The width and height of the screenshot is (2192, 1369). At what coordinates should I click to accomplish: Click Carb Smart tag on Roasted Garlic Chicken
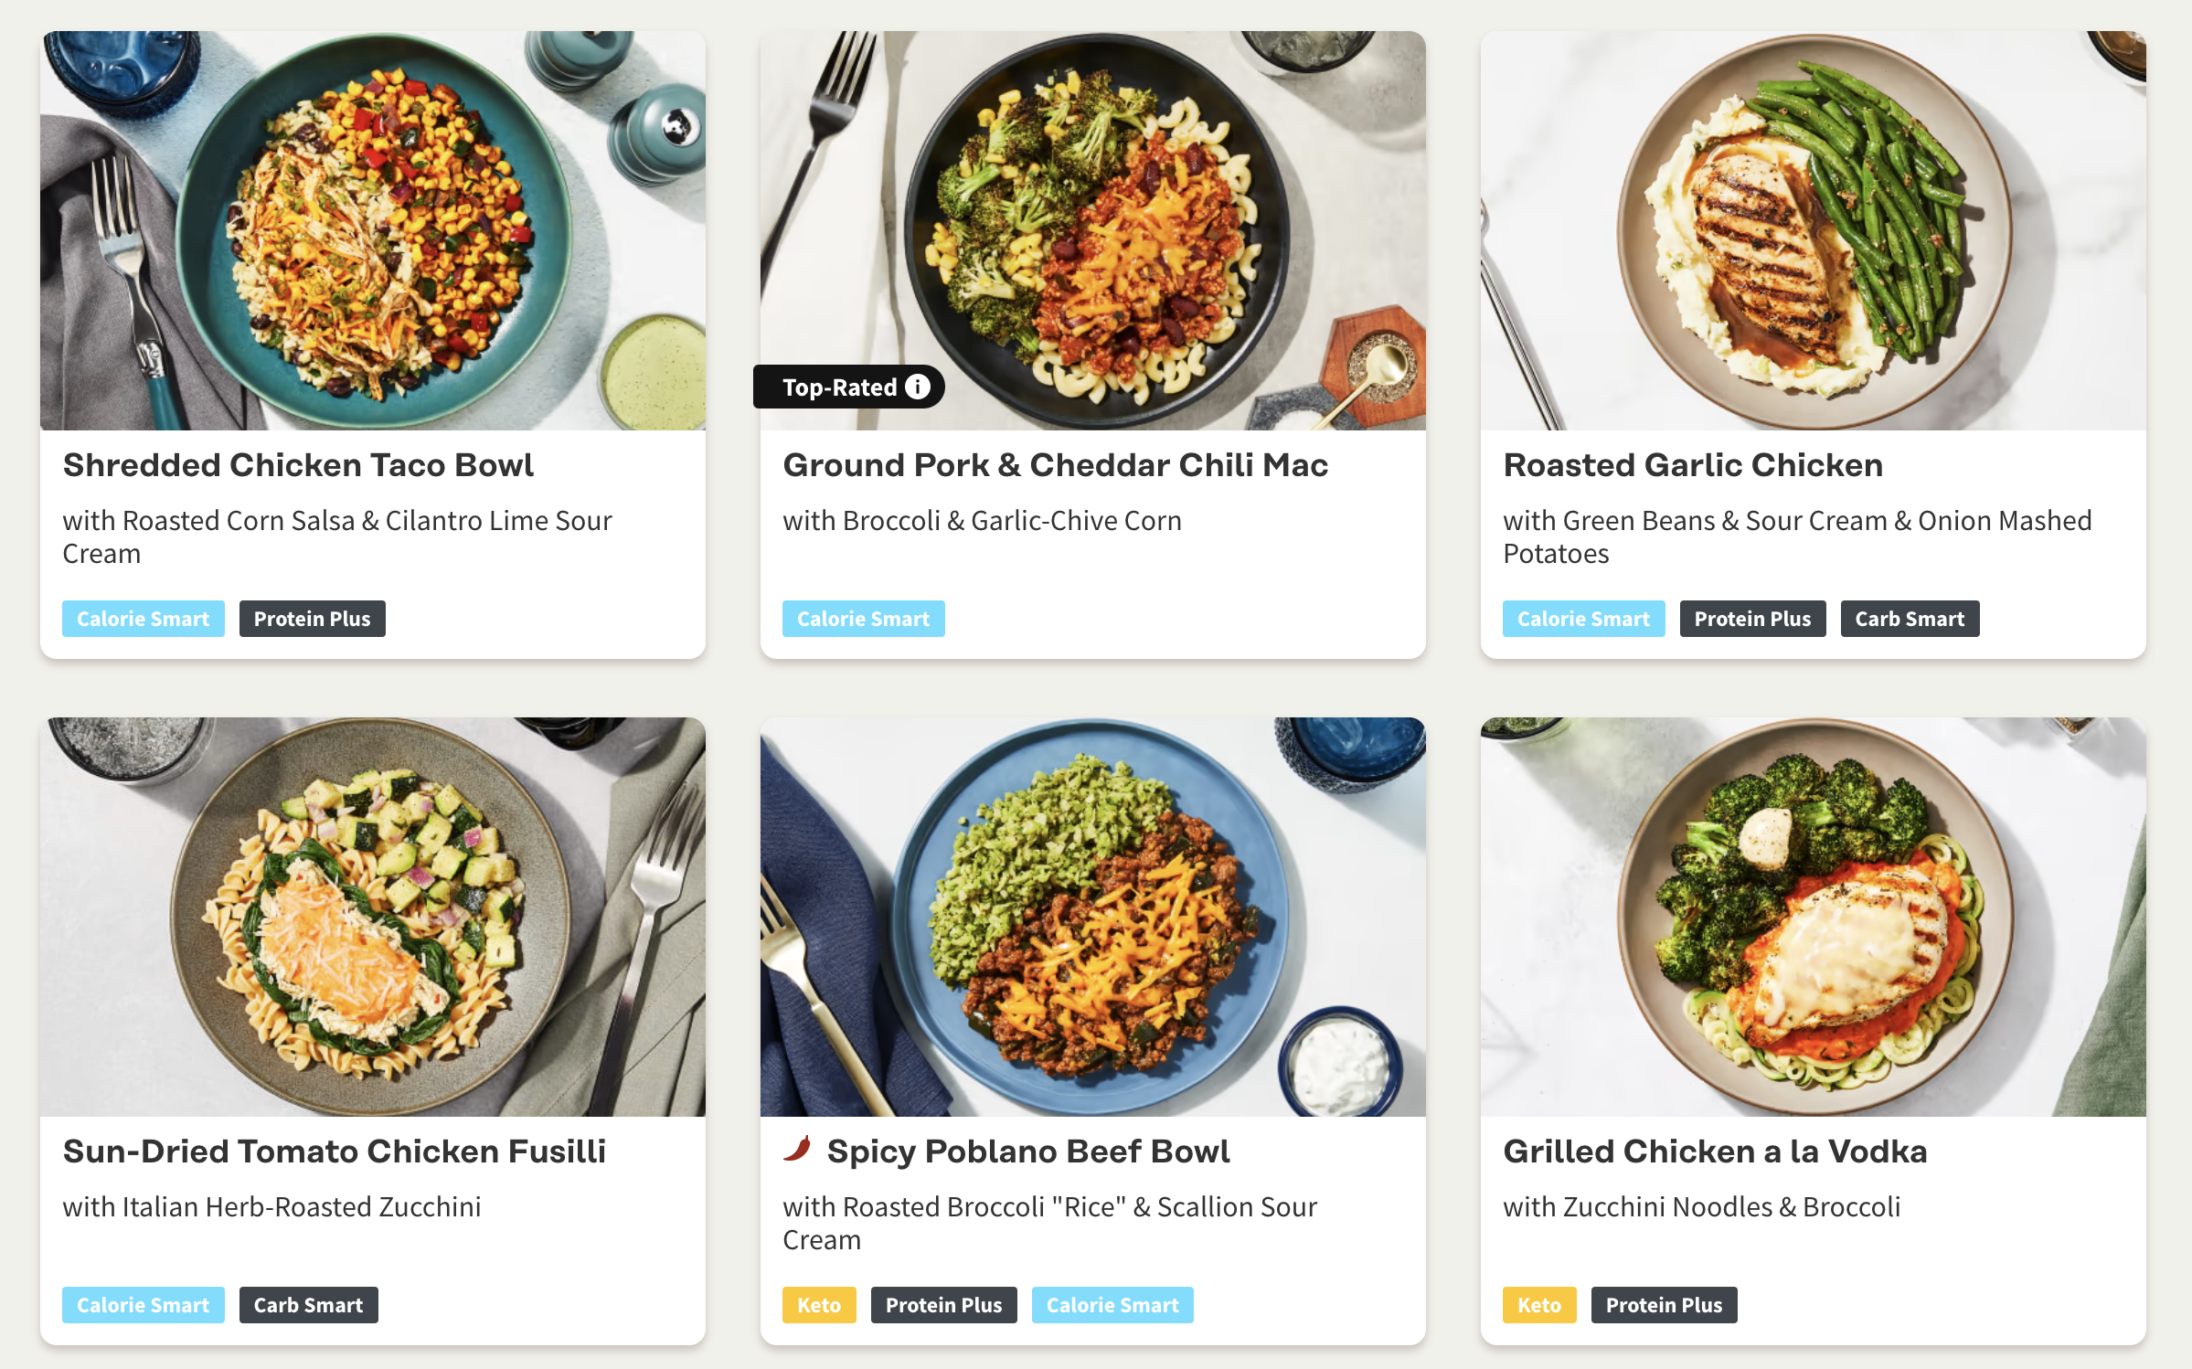coord(1910,619)
